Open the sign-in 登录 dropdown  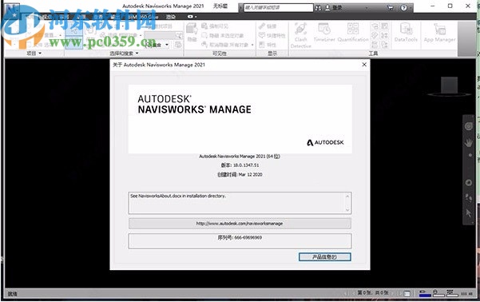[367, 8]
